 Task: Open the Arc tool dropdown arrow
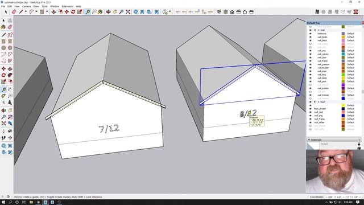tap(36, 11)
